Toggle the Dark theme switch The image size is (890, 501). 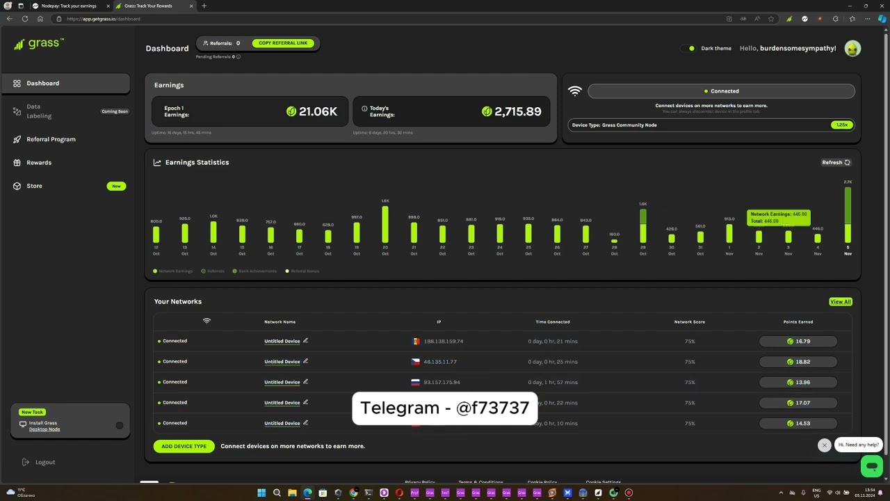688,49
